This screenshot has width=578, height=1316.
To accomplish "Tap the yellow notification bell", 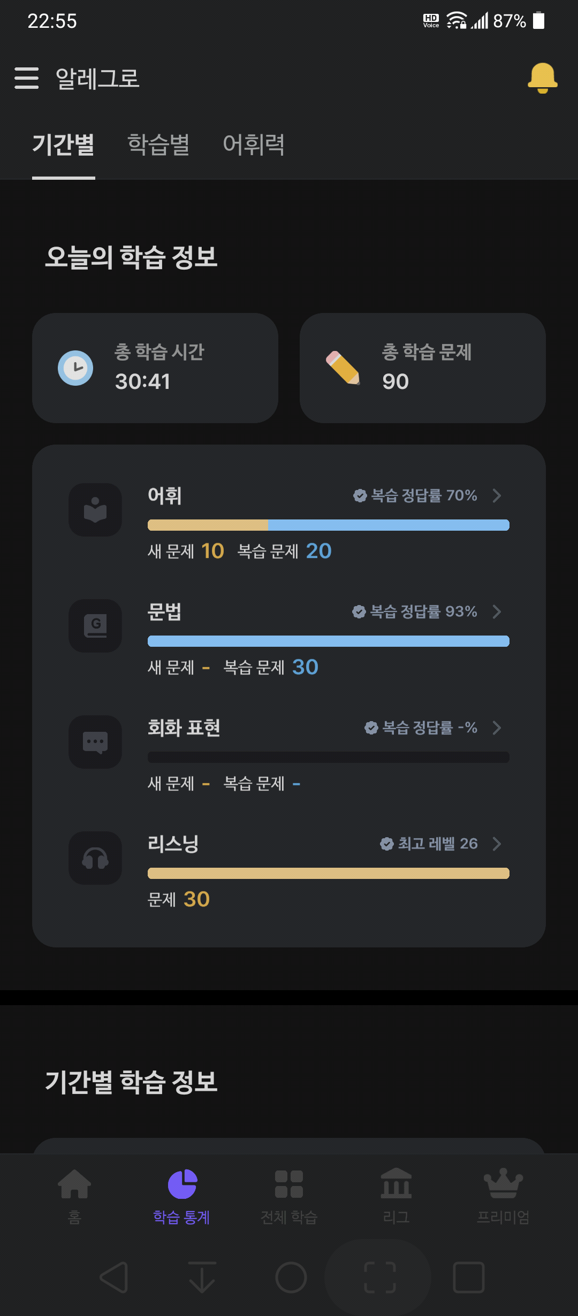I will 542,78.
